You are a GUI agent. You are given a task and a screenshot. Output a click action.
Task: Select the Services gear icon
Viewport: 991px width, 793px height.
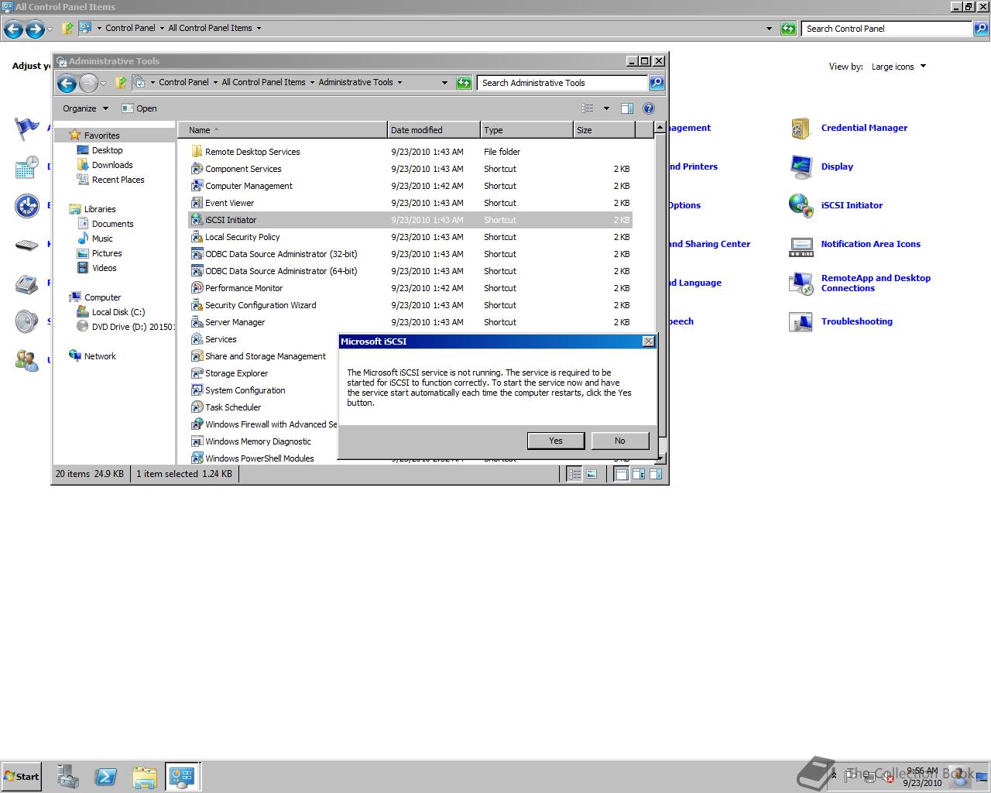click(197, 339)
